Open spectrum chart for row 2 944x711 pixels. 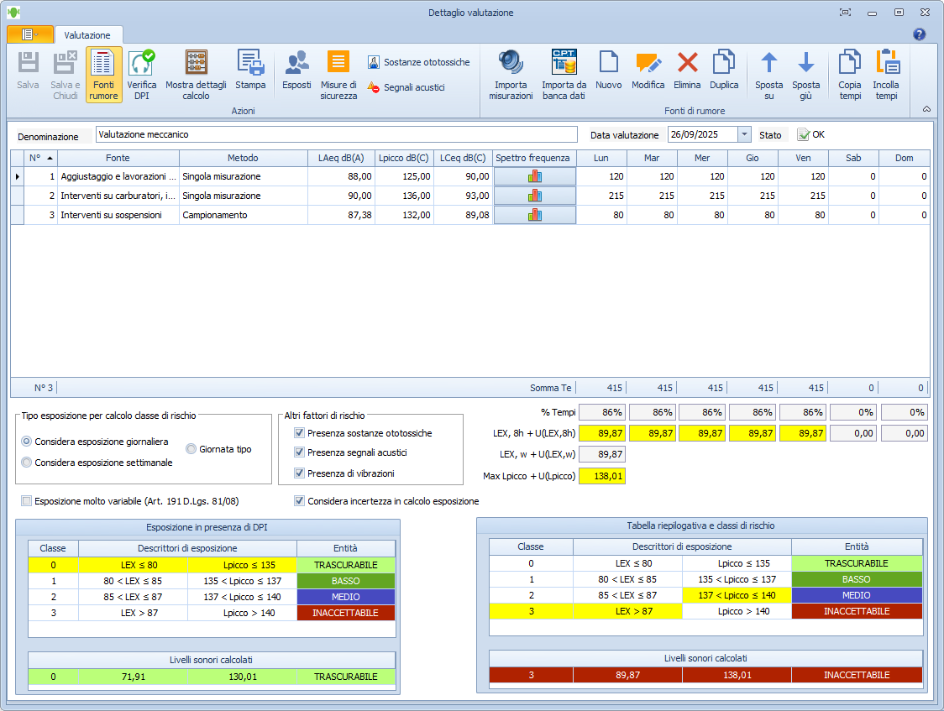(534, 196)
